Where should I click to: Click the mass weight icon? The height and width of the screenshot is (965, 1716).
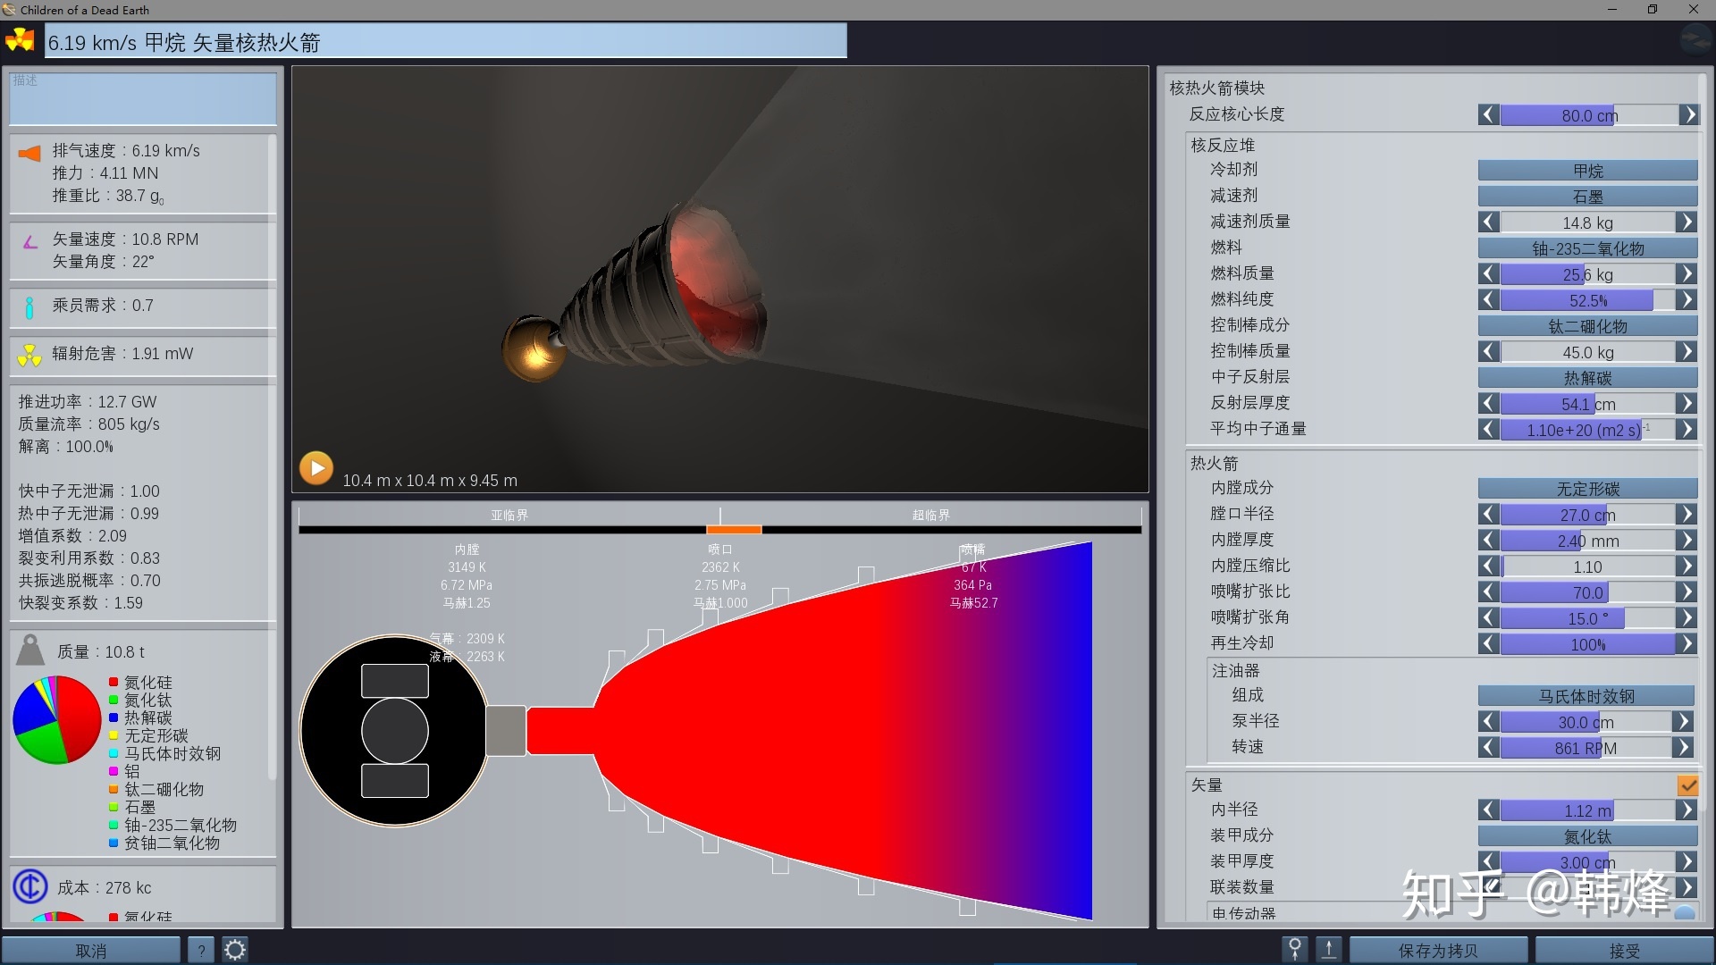coord(30,650)
